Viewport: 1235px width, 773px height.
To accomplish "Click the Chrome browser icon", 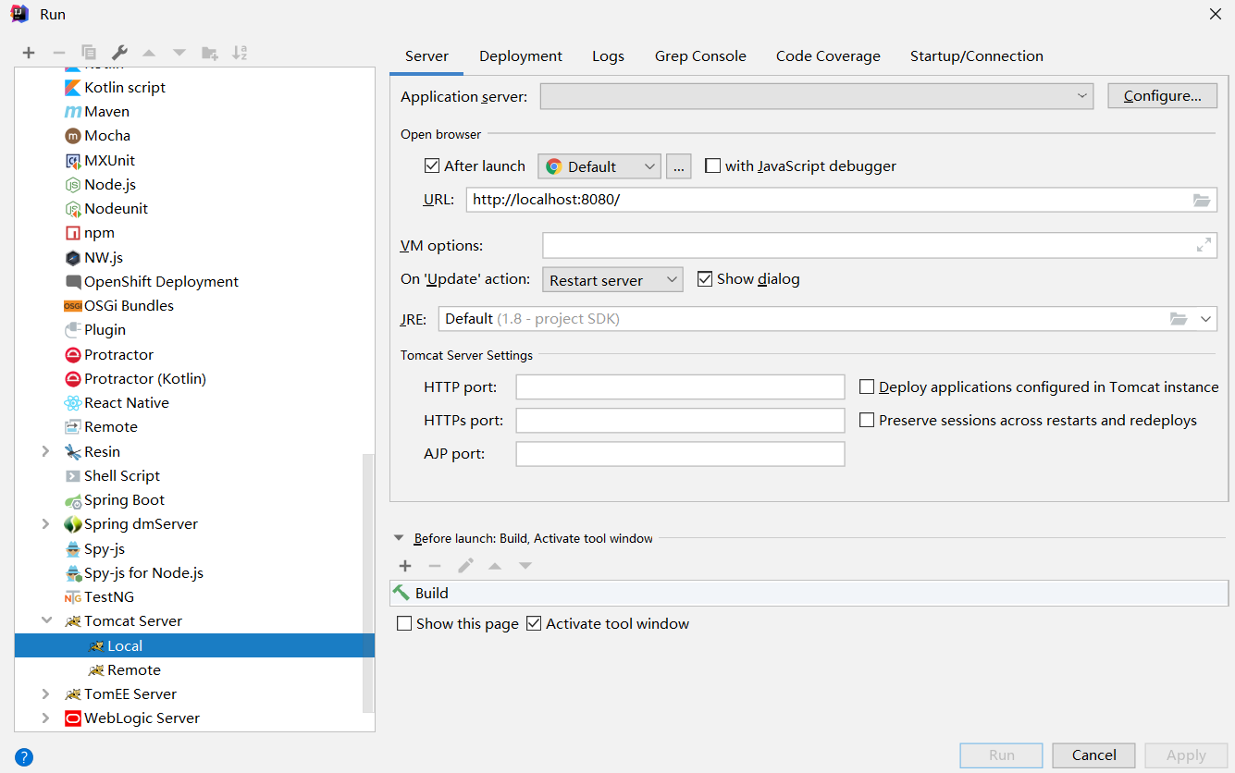I will click(x=554, y=166).
